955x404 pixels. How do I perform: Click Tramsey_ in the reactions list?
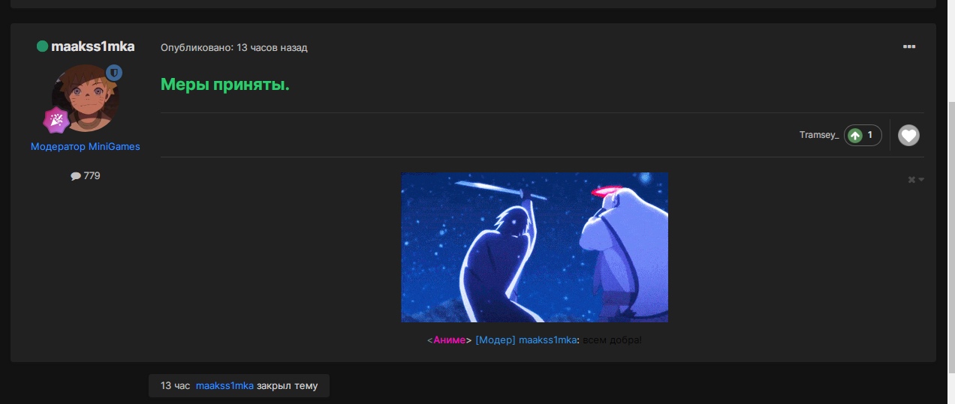[818, 136]
